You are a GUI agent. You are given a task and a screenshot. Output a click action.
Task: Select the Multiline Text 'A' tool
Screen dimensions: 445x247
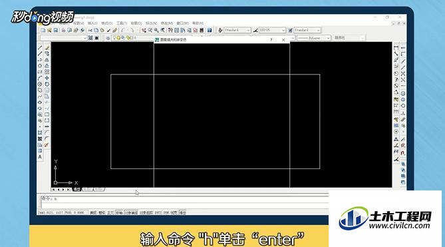pyautogui.click(x=40, y=157)
